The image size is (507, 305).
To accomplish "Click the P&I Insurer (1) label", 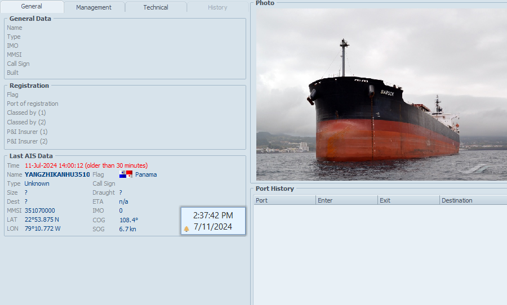I will (27, 132).
